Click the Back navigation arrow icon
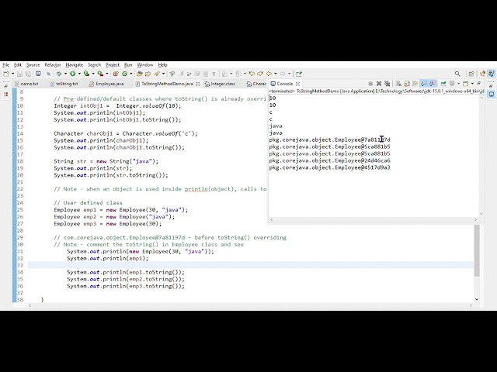The width and height of the screenshot is (497, 372). [x=269, y=74]
